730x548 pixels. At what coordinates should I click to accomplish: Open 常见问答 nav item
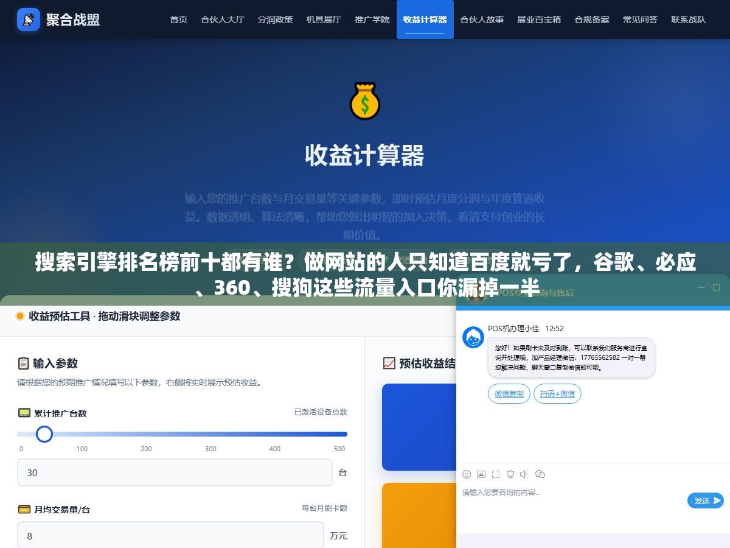click(x=640, y=19)
